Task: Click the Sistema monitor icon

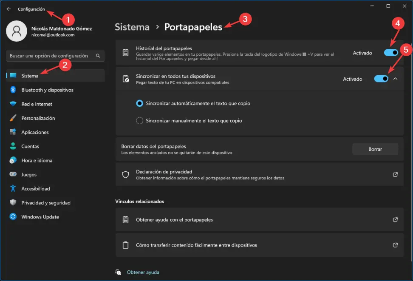Action: coord(13,75)
